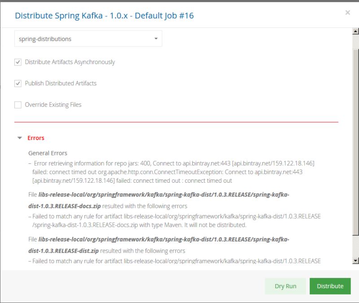Screen dimensions: 359x303
Task: Click the checkmark icon for Publish Distributed Artifacts
Action: [x=18, y=83]
